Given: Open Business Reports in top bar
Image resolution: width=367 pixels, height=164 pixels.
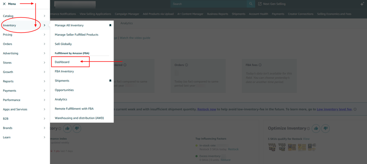Looking at the screenshot, I should [218, 14].
